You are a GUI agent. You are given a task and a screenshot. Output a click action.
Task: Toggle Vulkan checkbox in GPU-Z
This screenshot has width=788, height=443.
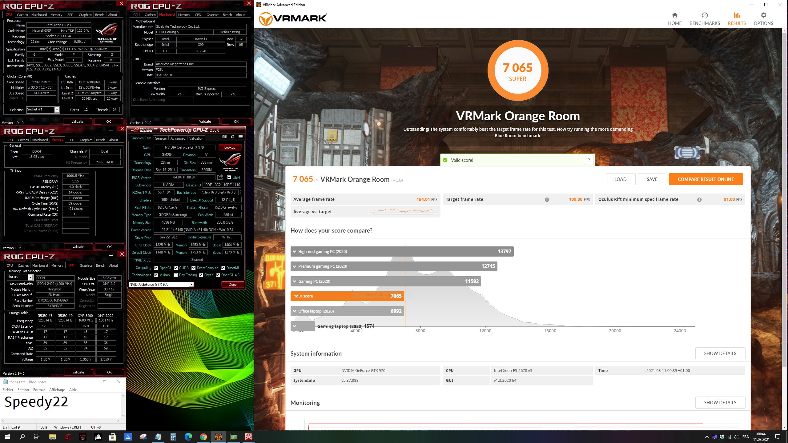[156, 275]
